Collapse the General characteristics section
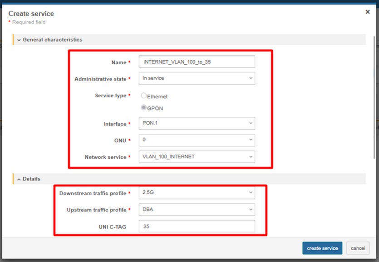 (19, 40)
